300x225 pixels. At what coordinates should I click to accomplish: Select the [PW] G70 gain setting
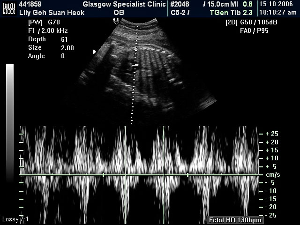pyautogui.click(x=41, y=22)
